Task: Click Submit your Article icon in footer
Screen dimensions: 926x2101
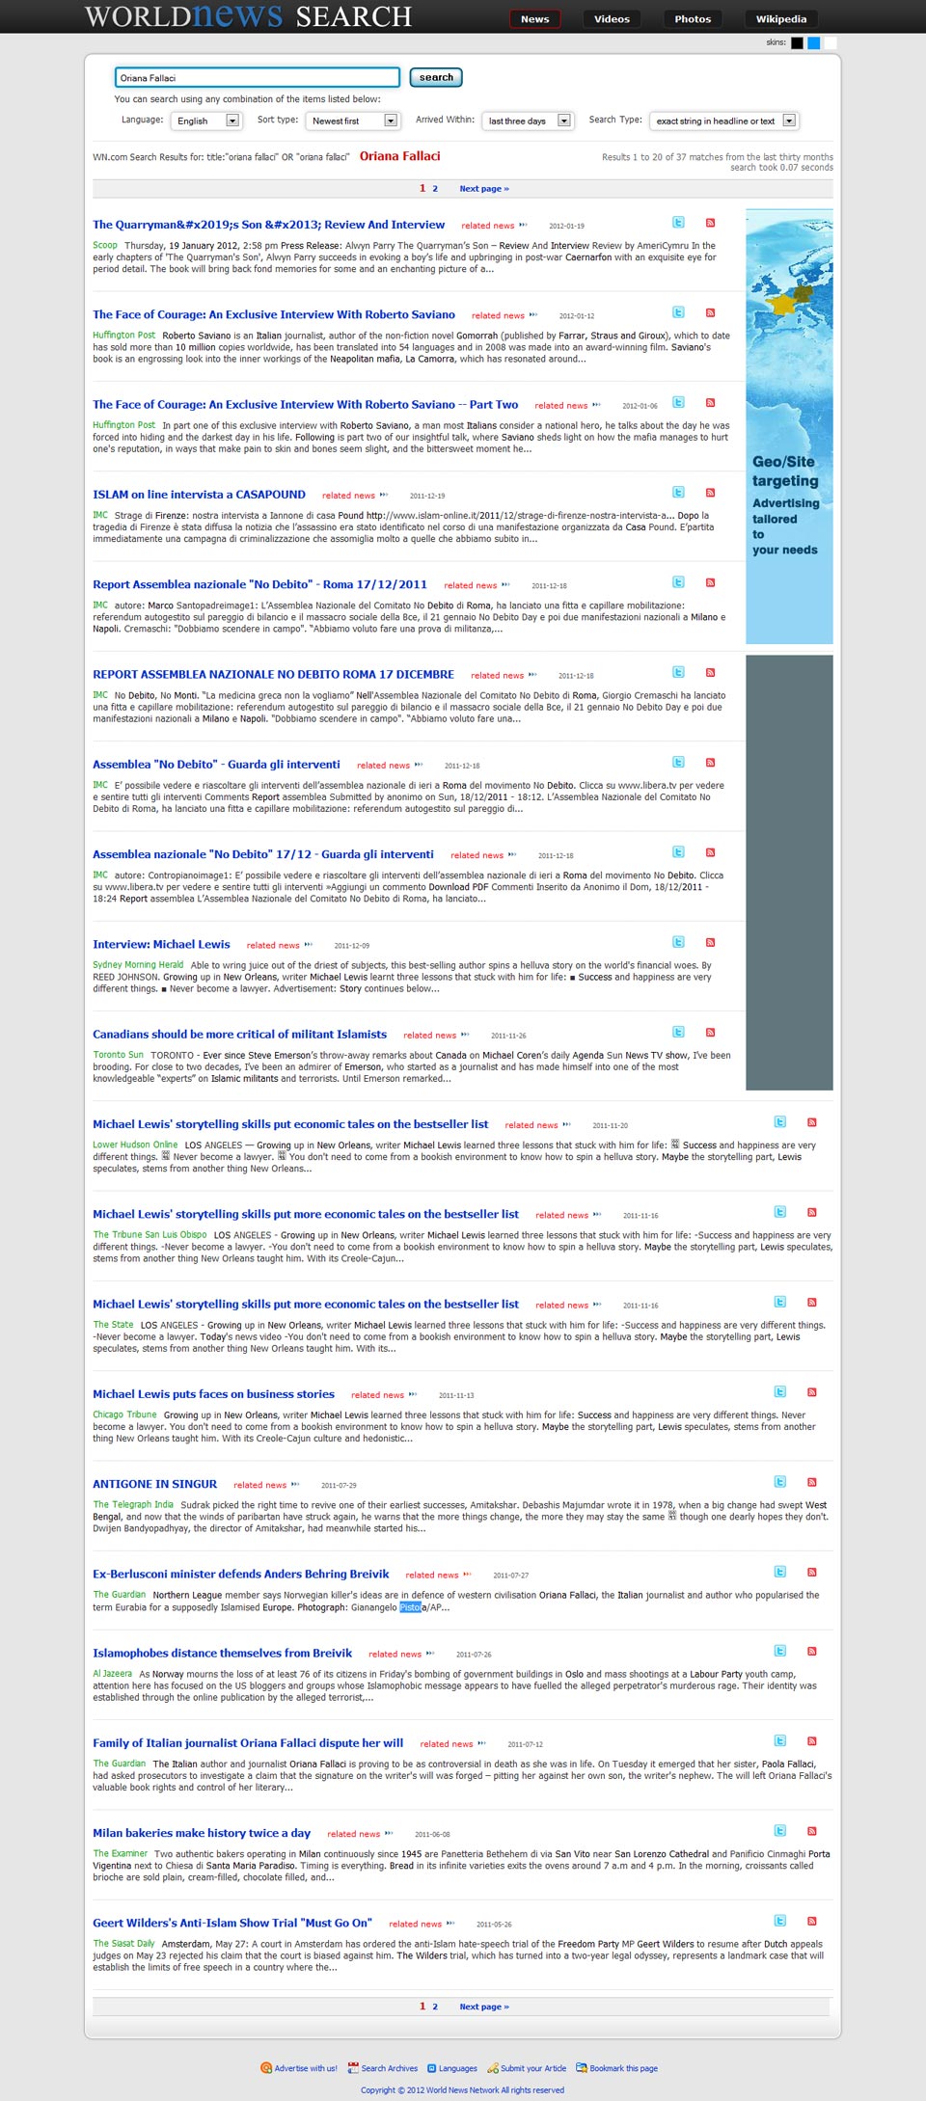Action: coord(493,2067)
